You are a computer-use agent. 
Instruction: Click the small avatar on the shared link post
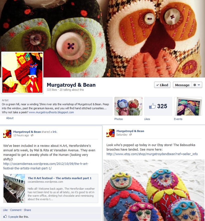click(x=7, y=134)
